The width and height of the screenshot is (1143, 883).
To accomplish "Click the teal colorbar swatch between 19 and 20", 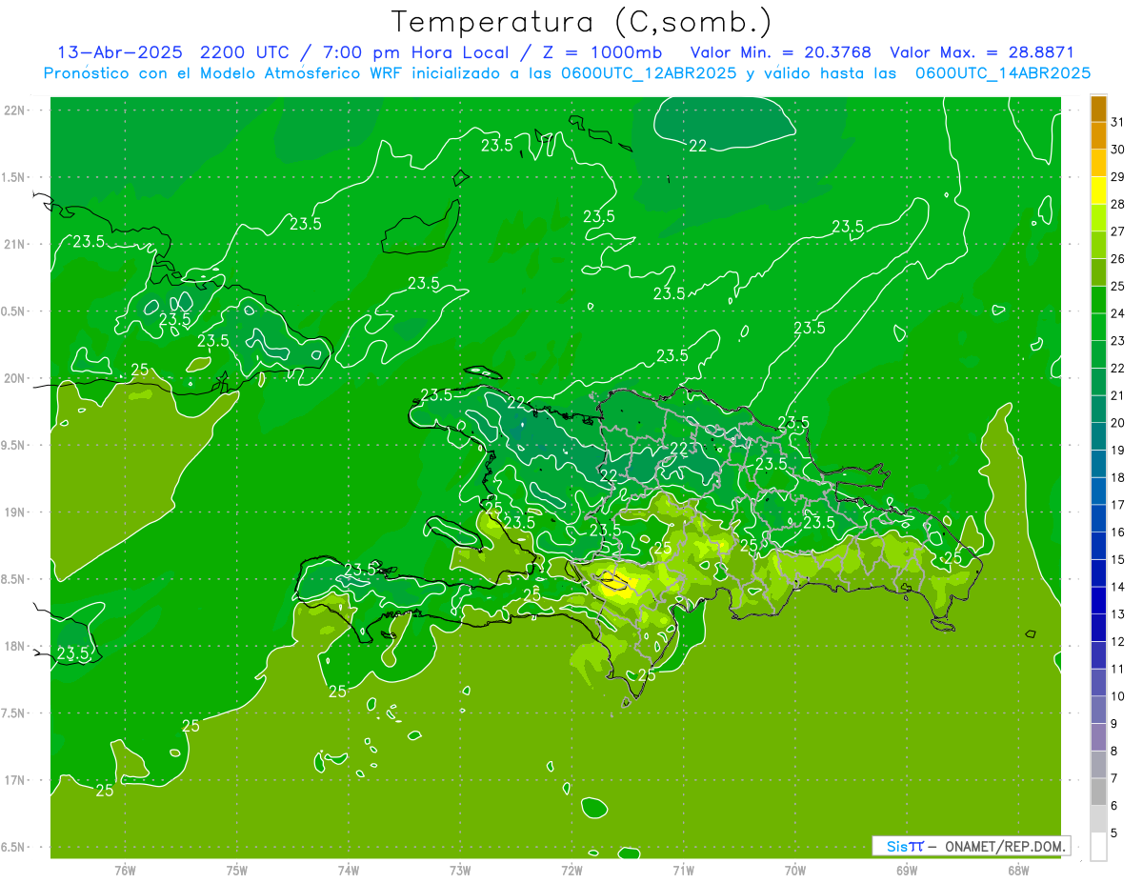I will 1098,436.
